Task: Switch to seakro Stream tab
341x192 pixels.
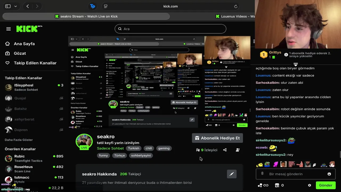Action: point(86,16)
